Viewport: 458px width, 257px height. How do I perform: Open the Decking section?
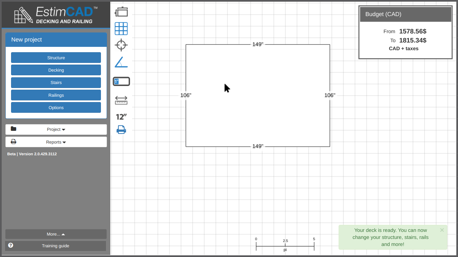56,70
